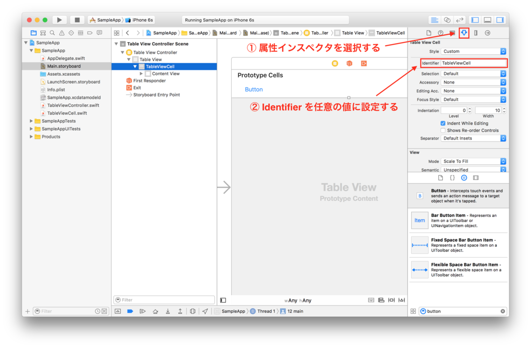Show the File Template library
Screen dimensions: 531x348
[440, 178]
